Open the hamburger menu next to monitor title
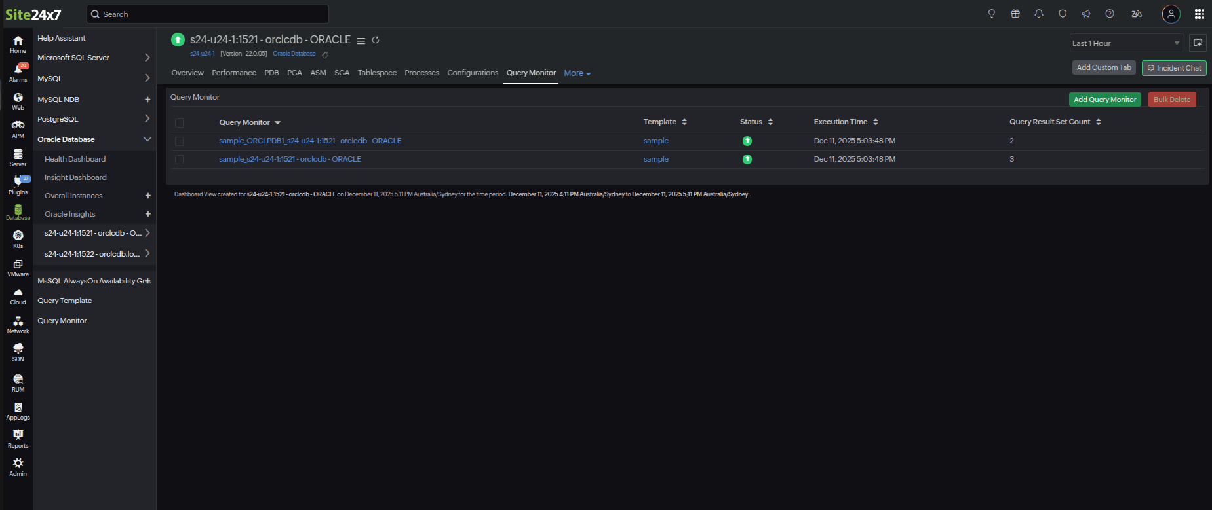 click(361, 41)
